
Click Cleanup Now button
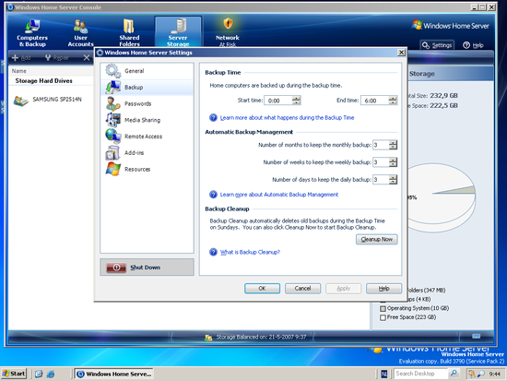(377, 240)
